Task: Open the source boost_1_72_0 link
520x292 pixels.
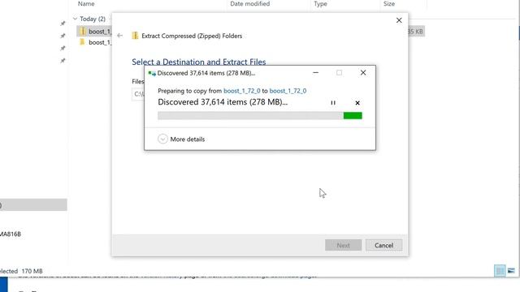Action: (x=242, y=91)
